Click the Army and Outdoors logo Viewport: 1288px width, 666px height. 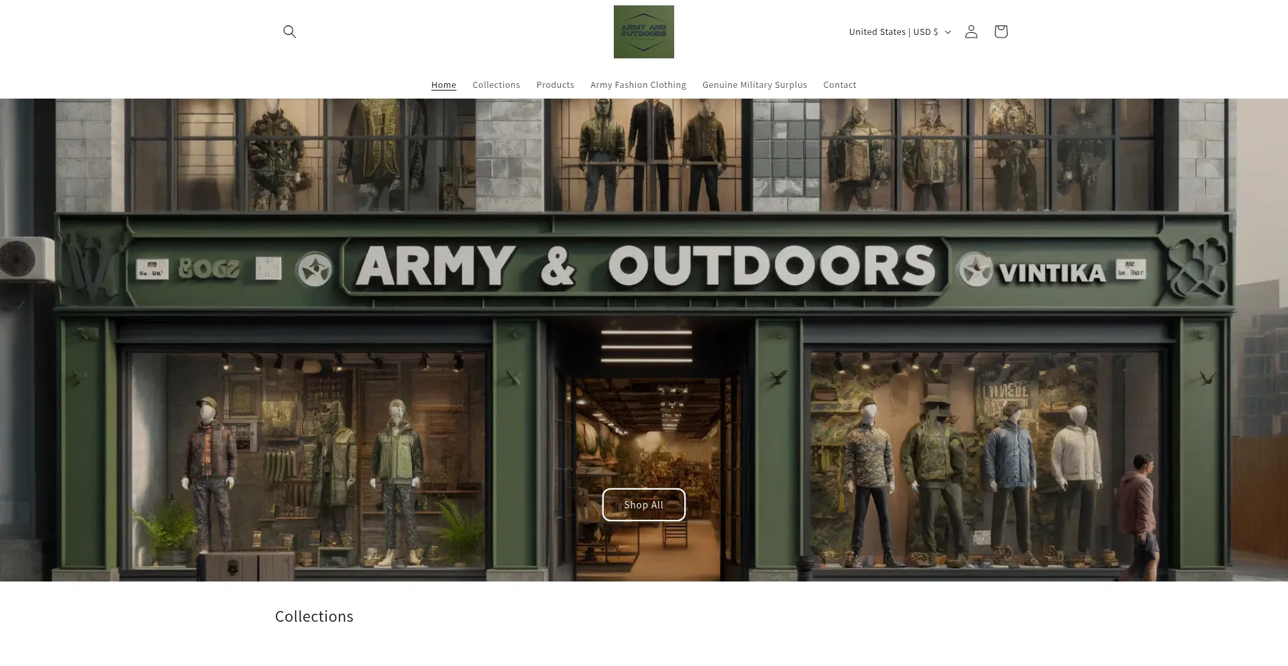(x=643, y=32)
